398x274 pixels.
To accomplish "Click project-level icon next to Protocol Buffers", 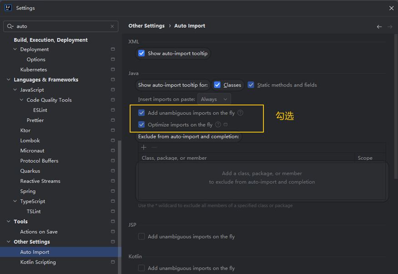I will [113, 161].
